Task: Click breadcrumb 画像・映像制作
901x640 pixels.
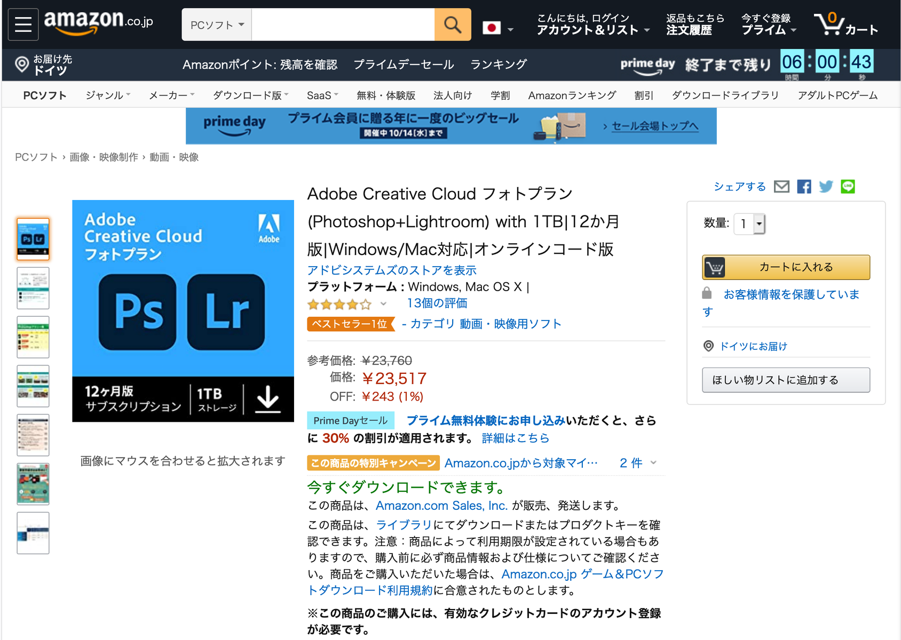Action: 104,157
